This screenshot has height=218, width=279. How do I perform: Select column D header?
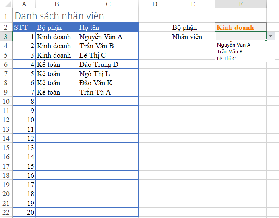155,4
